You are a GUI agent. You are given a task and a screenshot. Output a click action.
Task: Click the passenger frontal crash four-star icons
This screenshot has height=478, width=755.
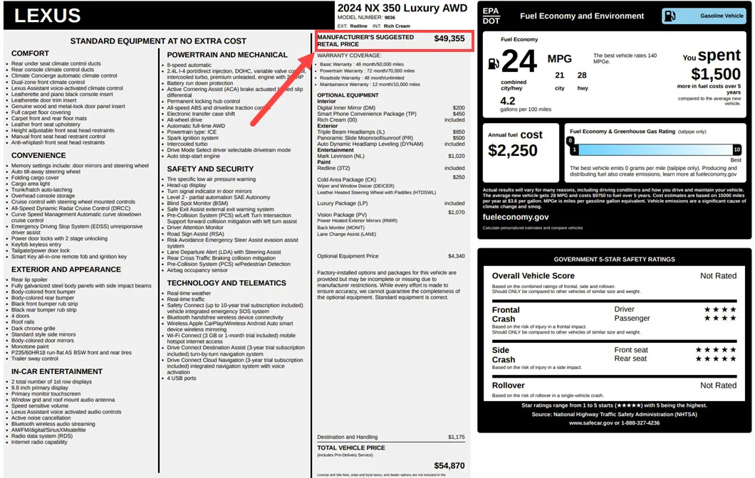click(722, 319)
